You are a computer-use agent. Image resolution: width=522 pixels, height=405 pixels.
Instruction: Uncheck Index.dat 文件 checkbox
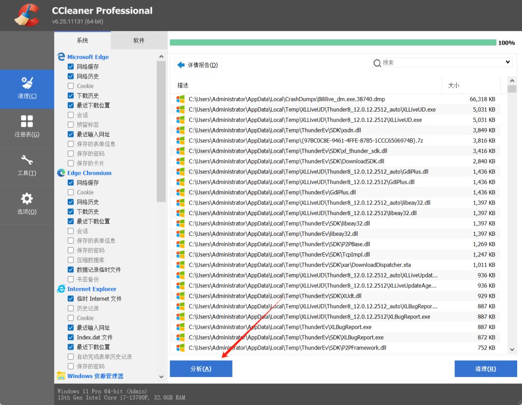pos(71,337)
